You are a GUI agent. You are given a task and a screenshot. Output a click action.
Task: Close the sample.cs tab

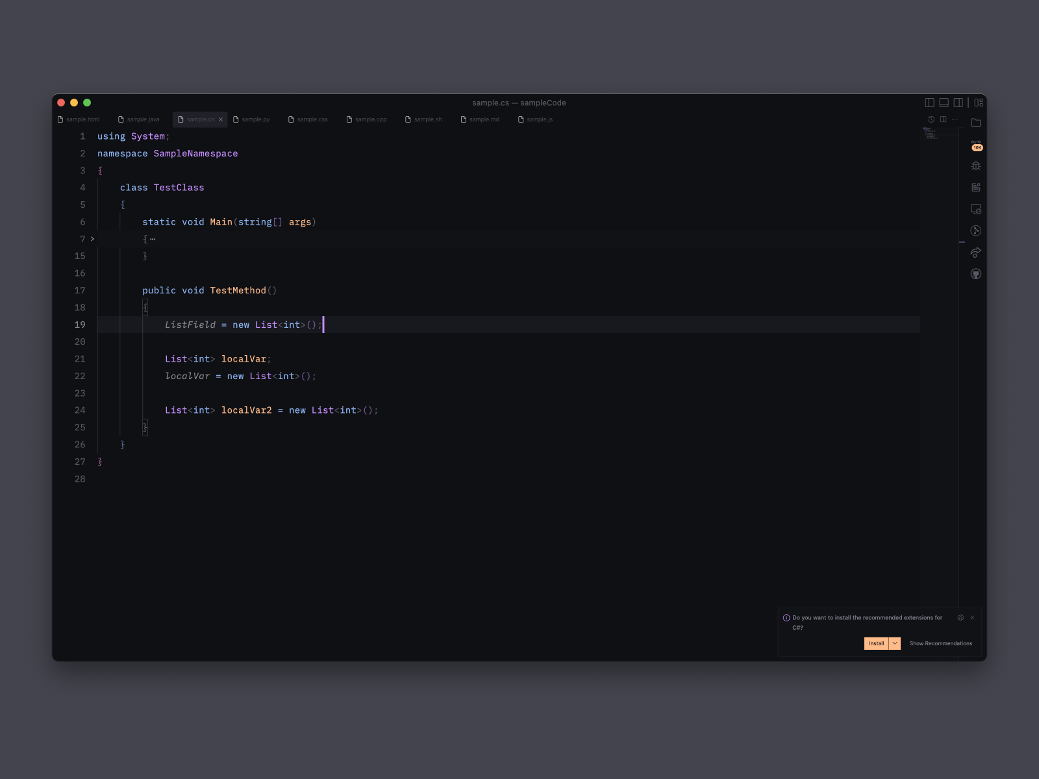(221, 119)
